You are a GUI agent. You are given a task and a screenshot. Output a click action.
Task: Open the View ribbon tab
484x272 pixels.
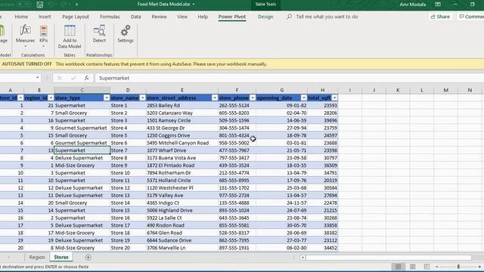[x=182, y=17]
